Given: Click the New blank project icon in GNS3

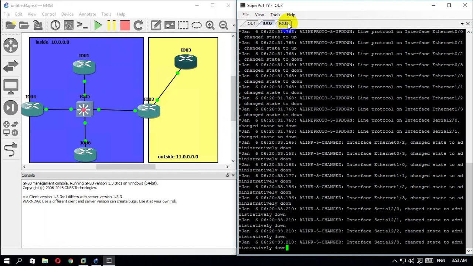Looking at the screenshot, I should 11,25.
